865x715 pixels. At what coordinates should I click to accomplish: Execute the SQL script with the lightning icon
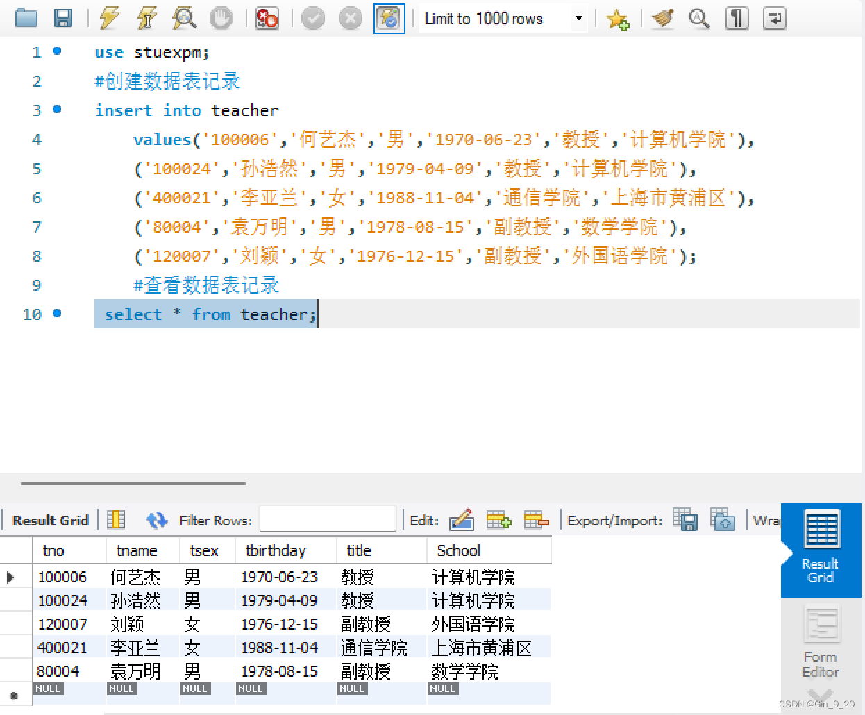pyautogui.click(x=110, y=19)
